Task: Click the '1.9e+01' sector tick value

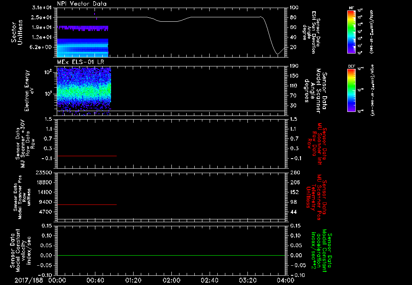Action: 41,27
